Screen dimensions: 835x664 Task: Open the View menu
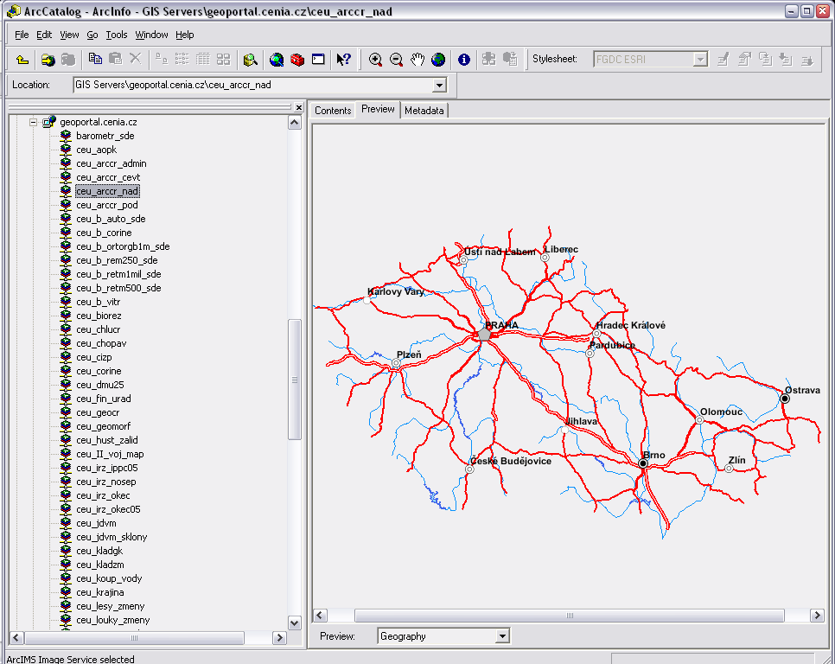pos(69,35)
